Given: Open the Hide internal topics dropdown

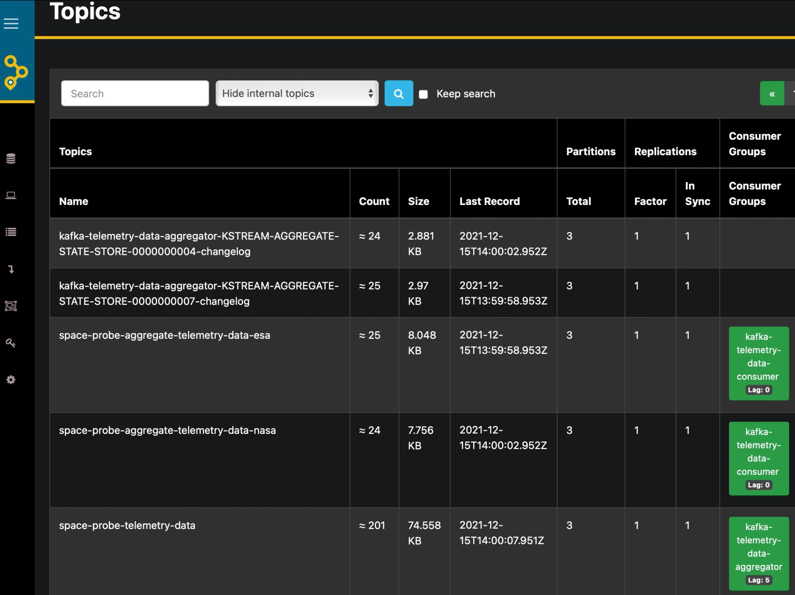Looking at the screenshot, I should click(x=297, y=94).
